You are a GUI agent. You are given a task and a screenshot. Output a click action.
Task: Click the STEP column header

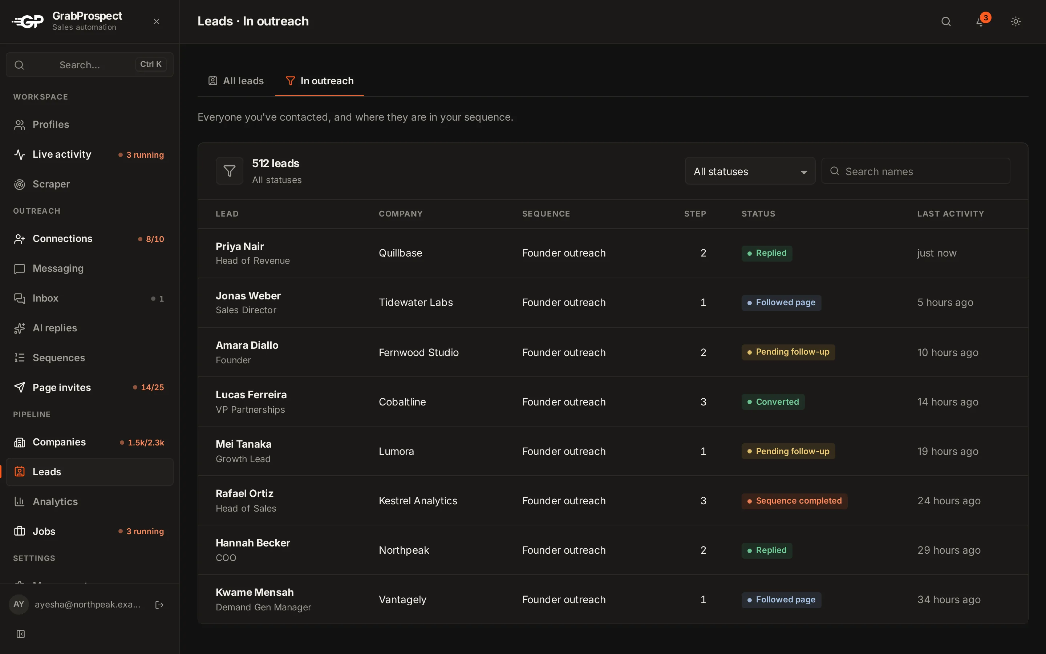695,214
